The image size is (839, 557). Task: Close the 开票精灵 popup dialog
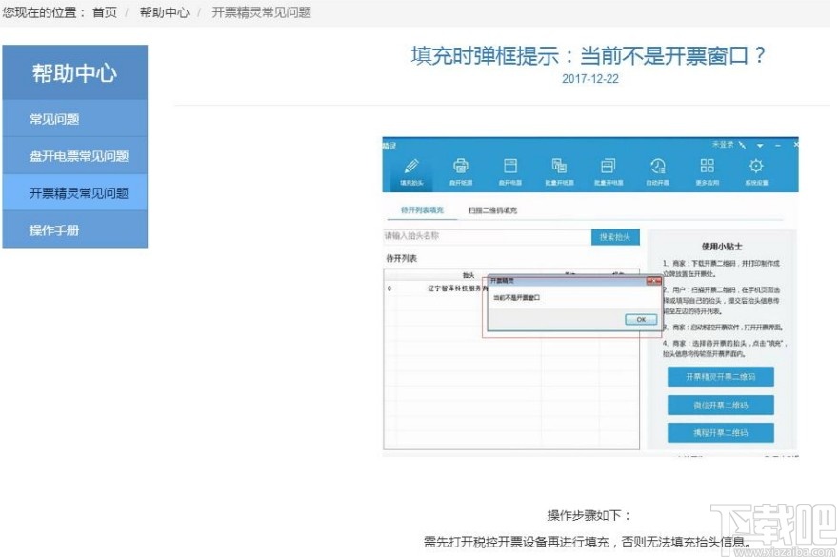(654, 281)
